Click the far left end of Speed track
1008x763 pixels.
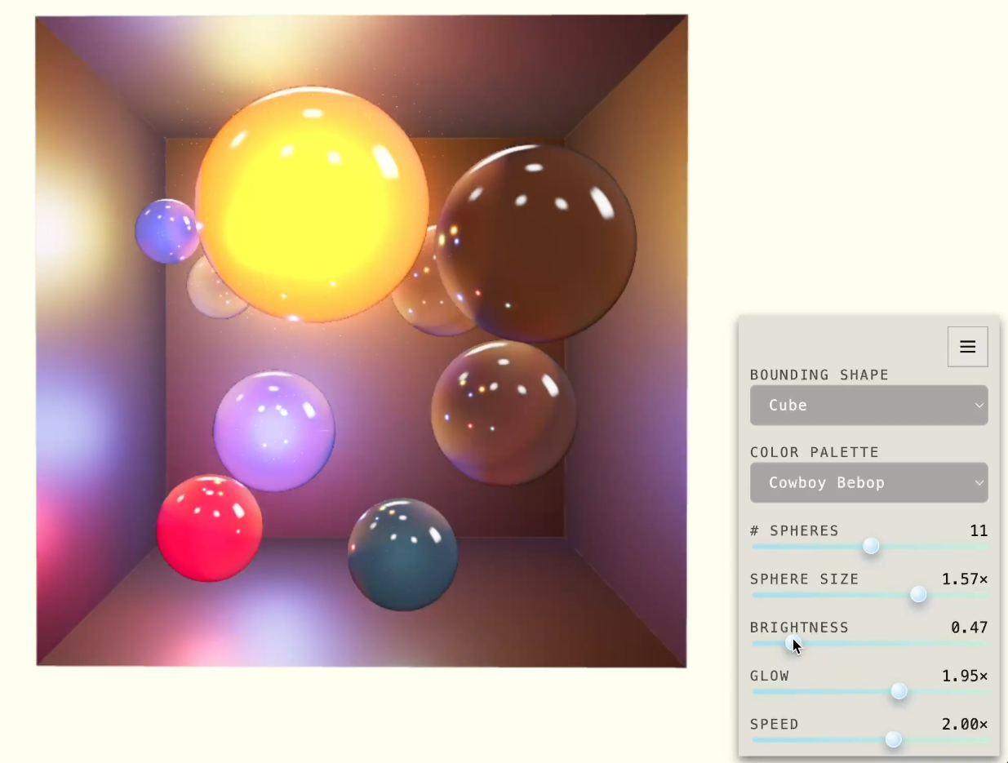(x=755, y=739)
